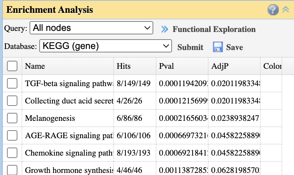Click the Functional Exploration double-arrow icon
Image resolution: width=294 pixels, height=175 pixels.
[x=164, y=30]
